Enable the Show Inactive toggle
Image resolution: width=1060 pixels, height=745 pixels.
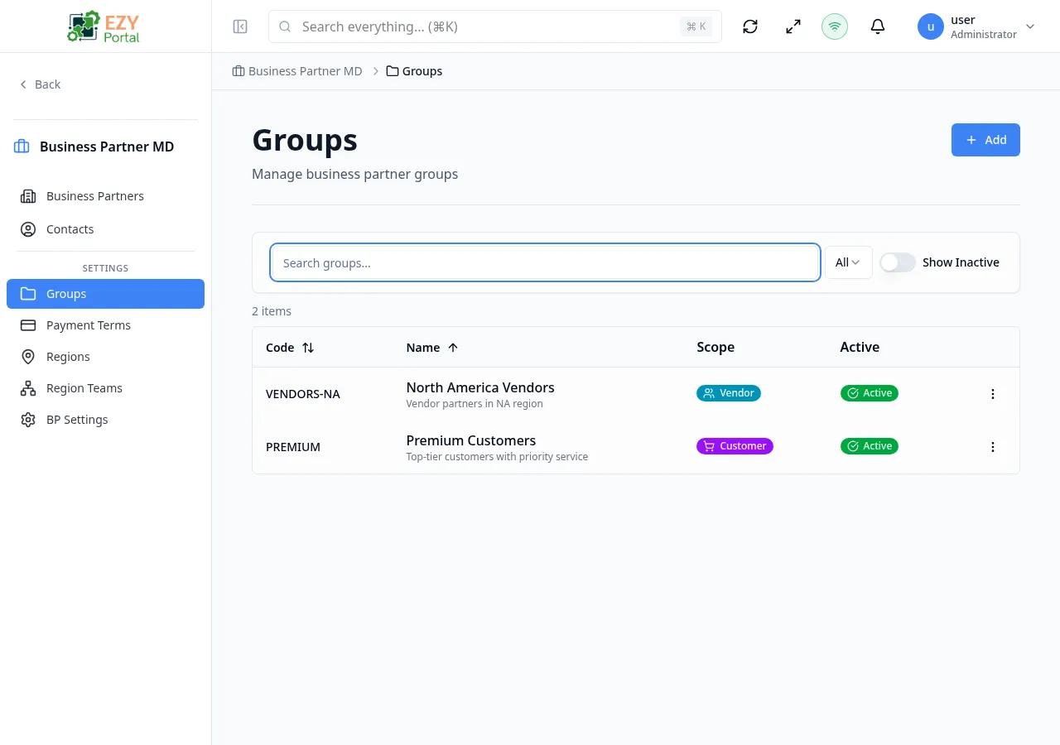click(897, 262)
